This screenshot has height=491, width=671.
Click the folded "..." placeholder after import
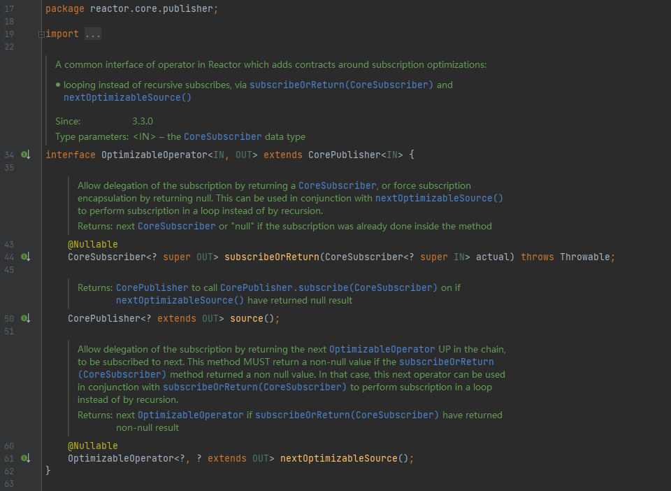click(x=92, y=34)
